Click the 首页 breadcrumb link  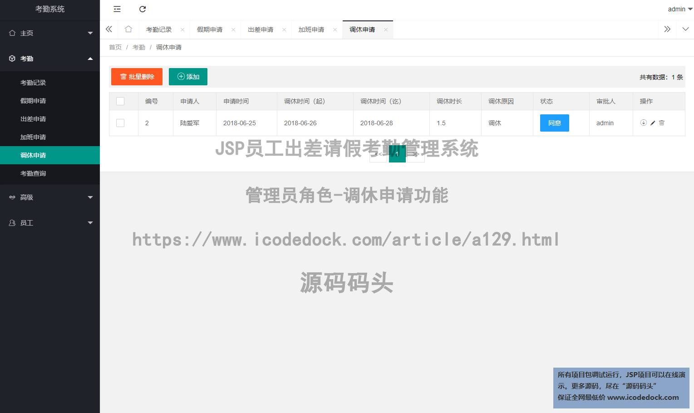click(115, 47)
